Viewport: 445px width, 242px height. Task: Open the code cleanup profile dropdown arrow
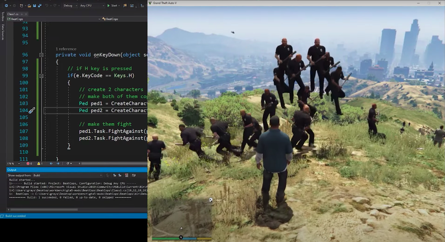pyautogui.click(x=71, y=163)
